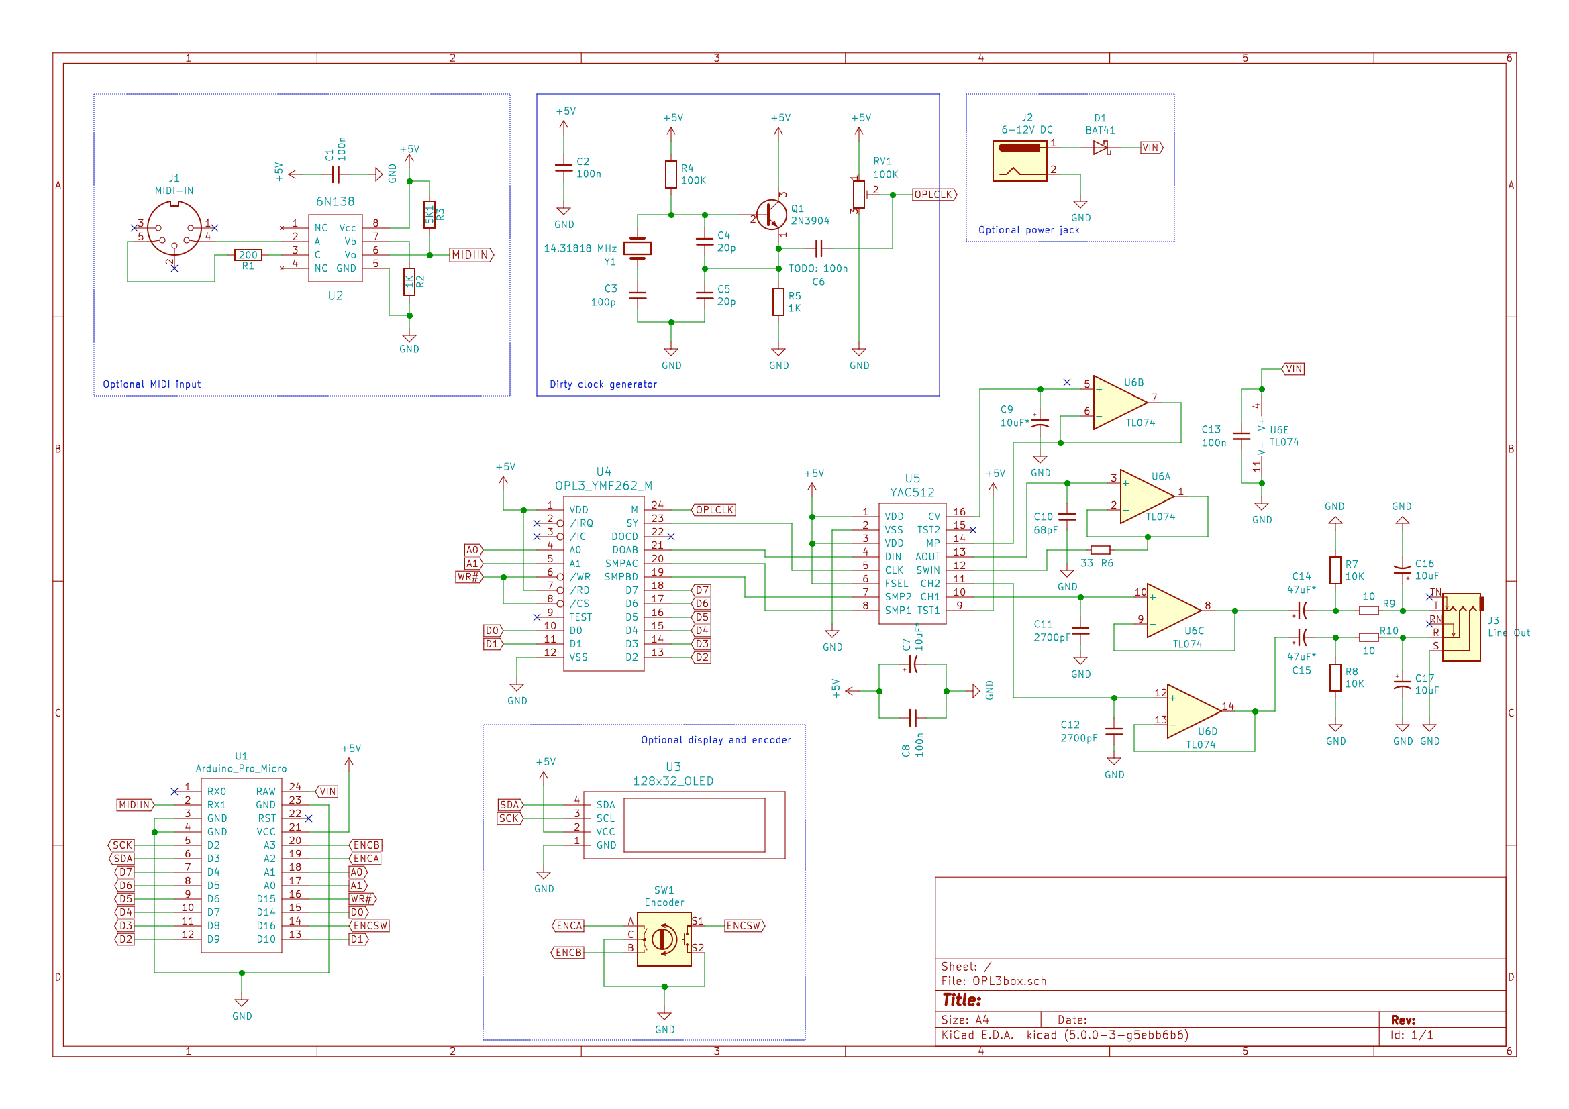1569x1109 pixels.
Task: Select the R2 1K resistor symbol
Action: [409, 282]
